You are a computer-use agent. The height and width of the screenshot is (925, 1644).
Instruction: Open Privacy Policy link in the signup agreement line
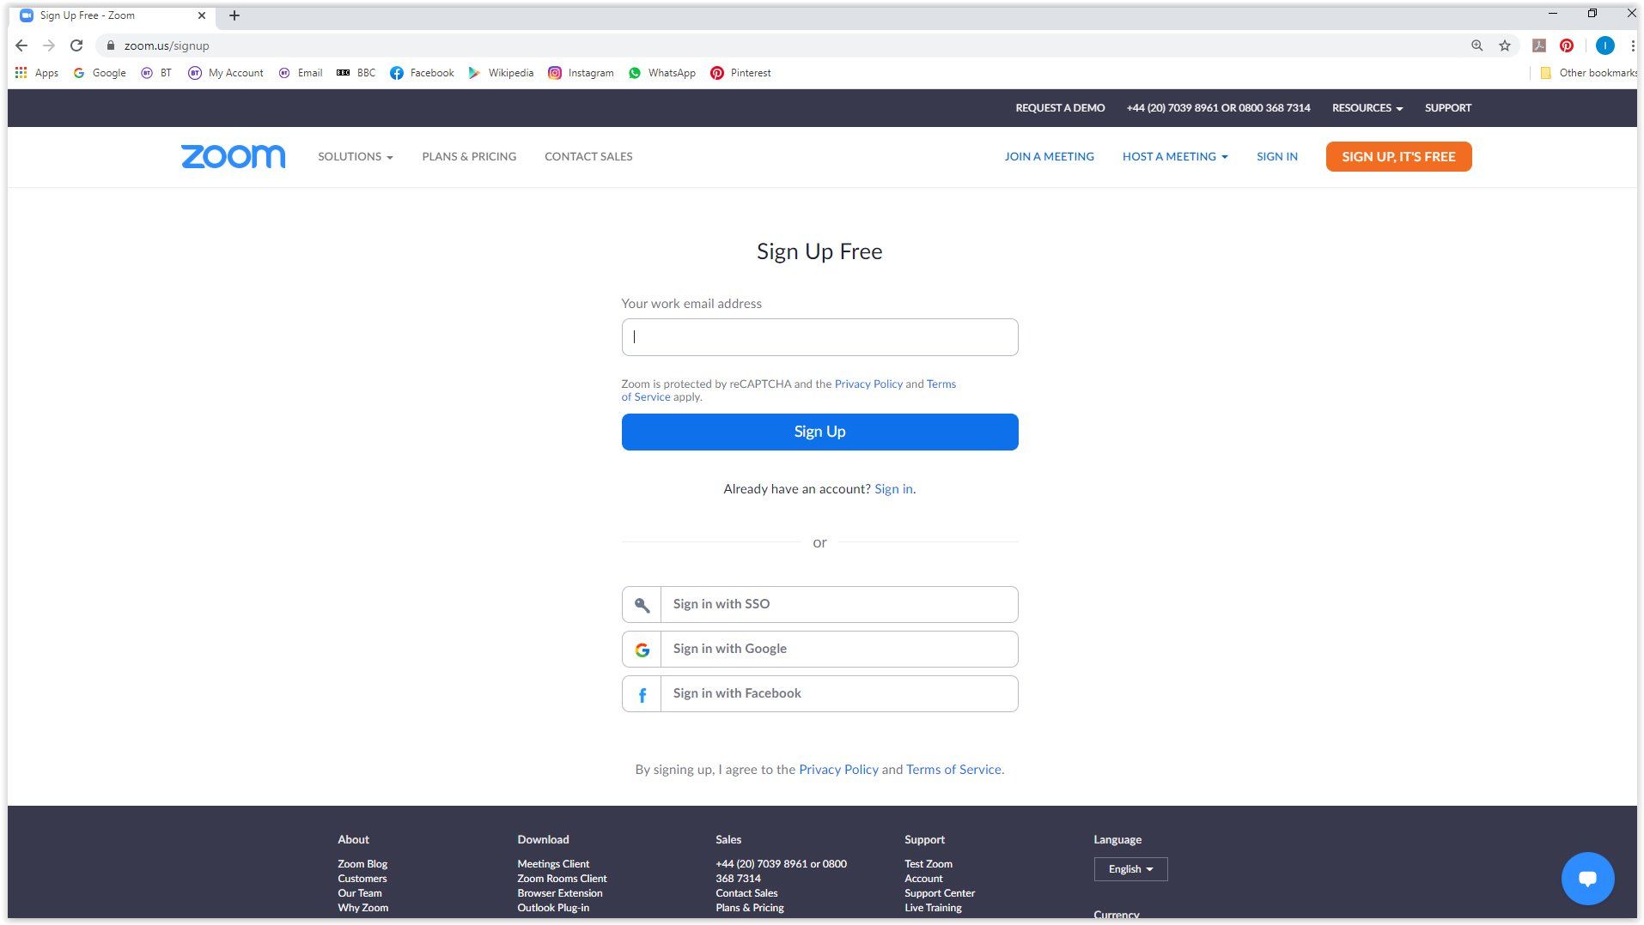pos(838,770)
